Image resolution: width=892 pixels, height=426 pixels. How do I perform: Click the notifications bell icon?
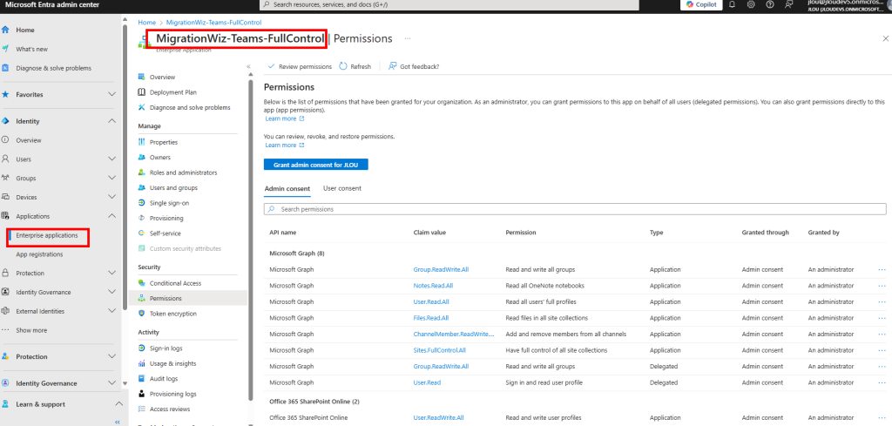click(x=732, y=4)
